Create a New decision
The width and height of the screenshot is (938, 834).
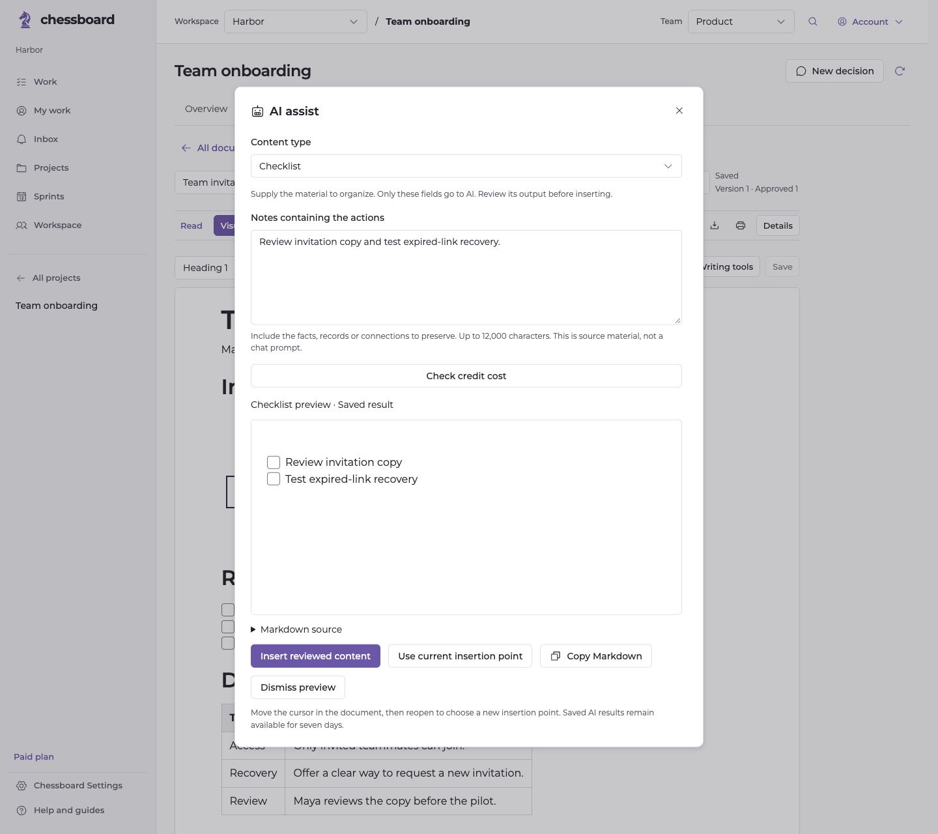click(834, 71)
